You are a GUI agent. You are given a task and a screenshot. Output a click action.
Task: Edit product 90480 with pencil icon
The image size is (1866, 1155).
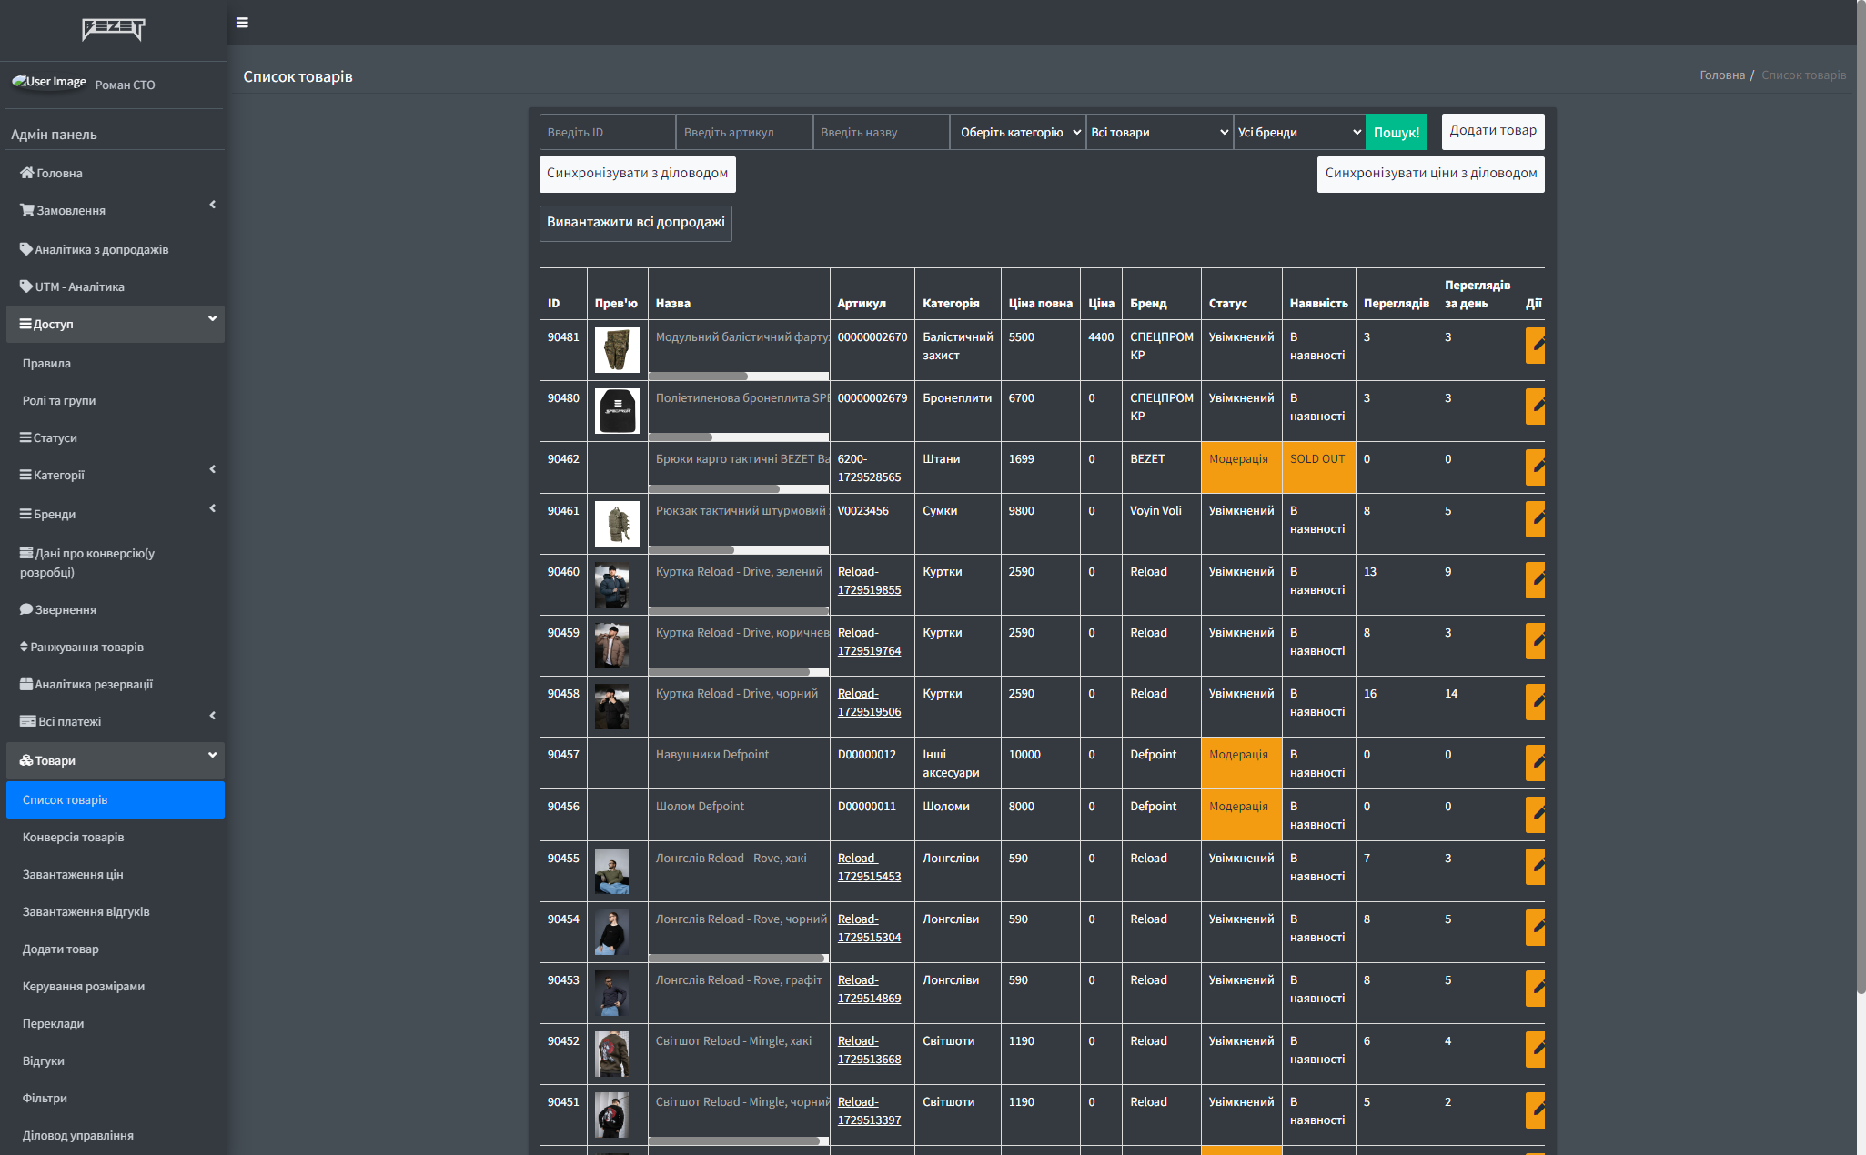pyautogui.click(x=1535, y=407)
